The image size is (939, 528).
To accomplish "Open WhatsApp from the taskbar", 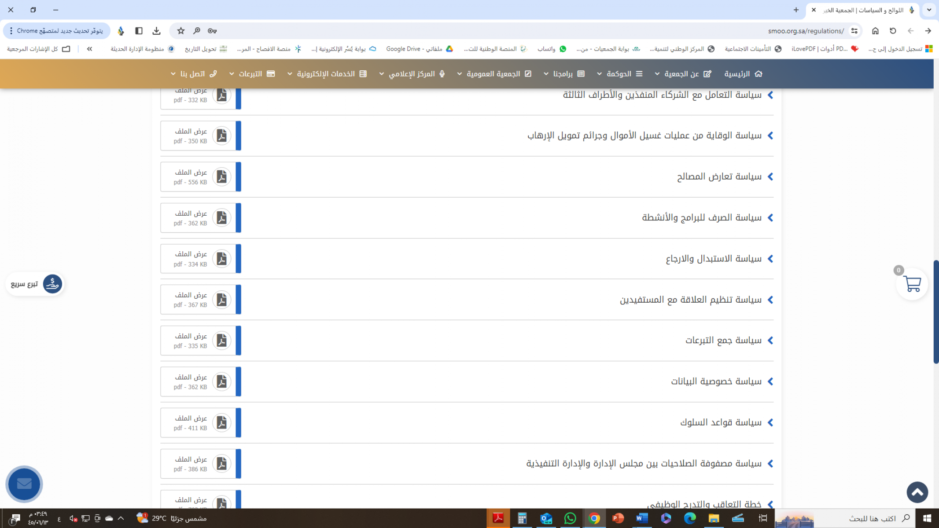I will (570, 518).
